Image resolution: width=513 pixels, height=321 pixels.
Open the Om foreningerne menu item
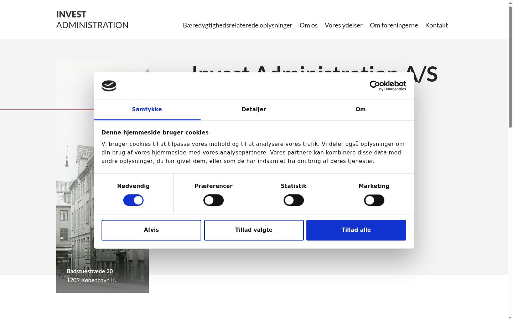394,25
